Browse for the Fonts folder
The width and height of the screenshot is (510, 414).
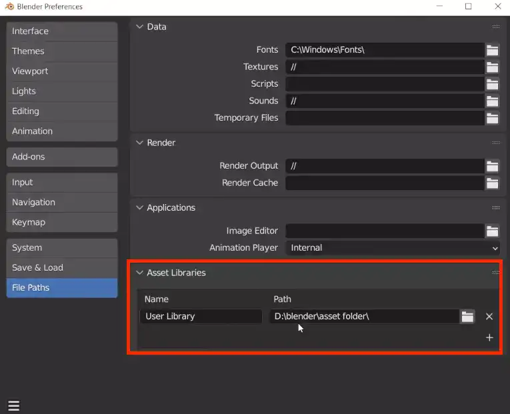[492, 50]
